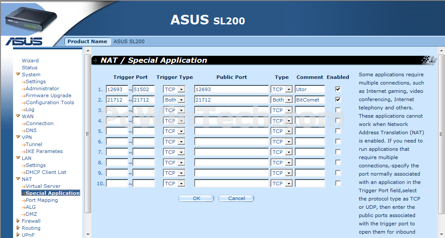Expand the UPnP tree section
The width and height of the screenshot is (445, 238).
18,235
